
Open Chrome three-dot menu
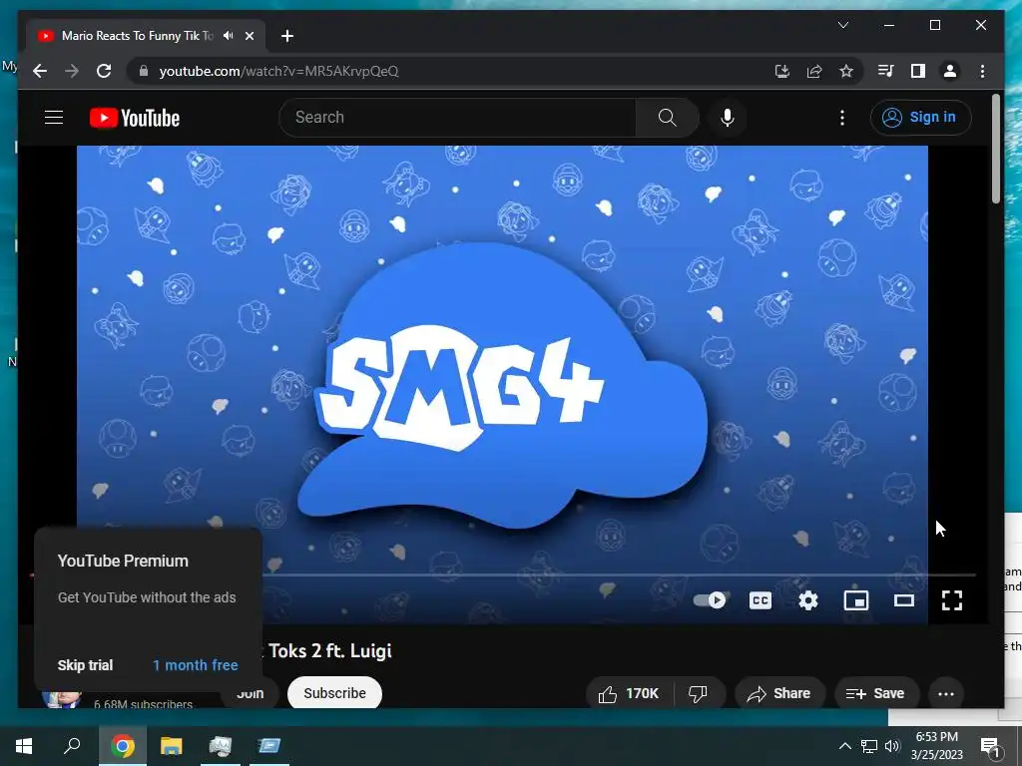[982, 71]
